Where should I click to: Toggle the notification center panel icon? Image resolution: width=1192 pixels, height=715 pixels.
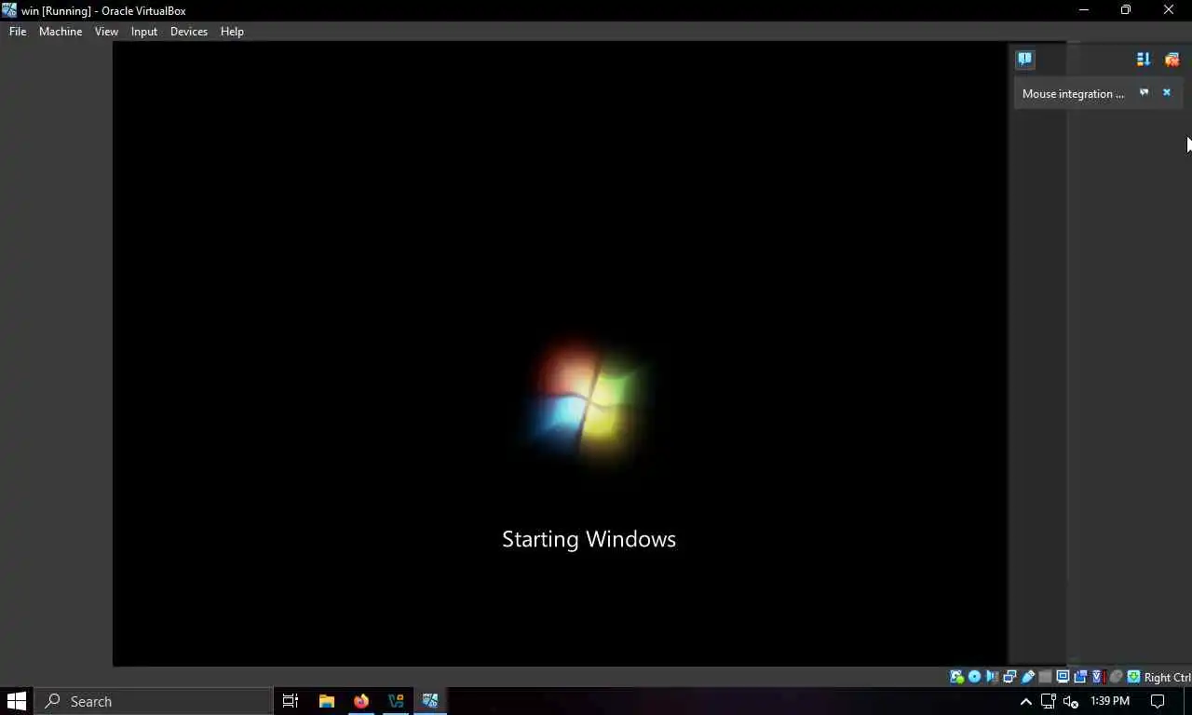[x=1024, y=59]
